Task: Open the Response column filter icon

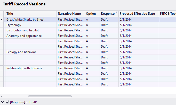Action: 117,12
